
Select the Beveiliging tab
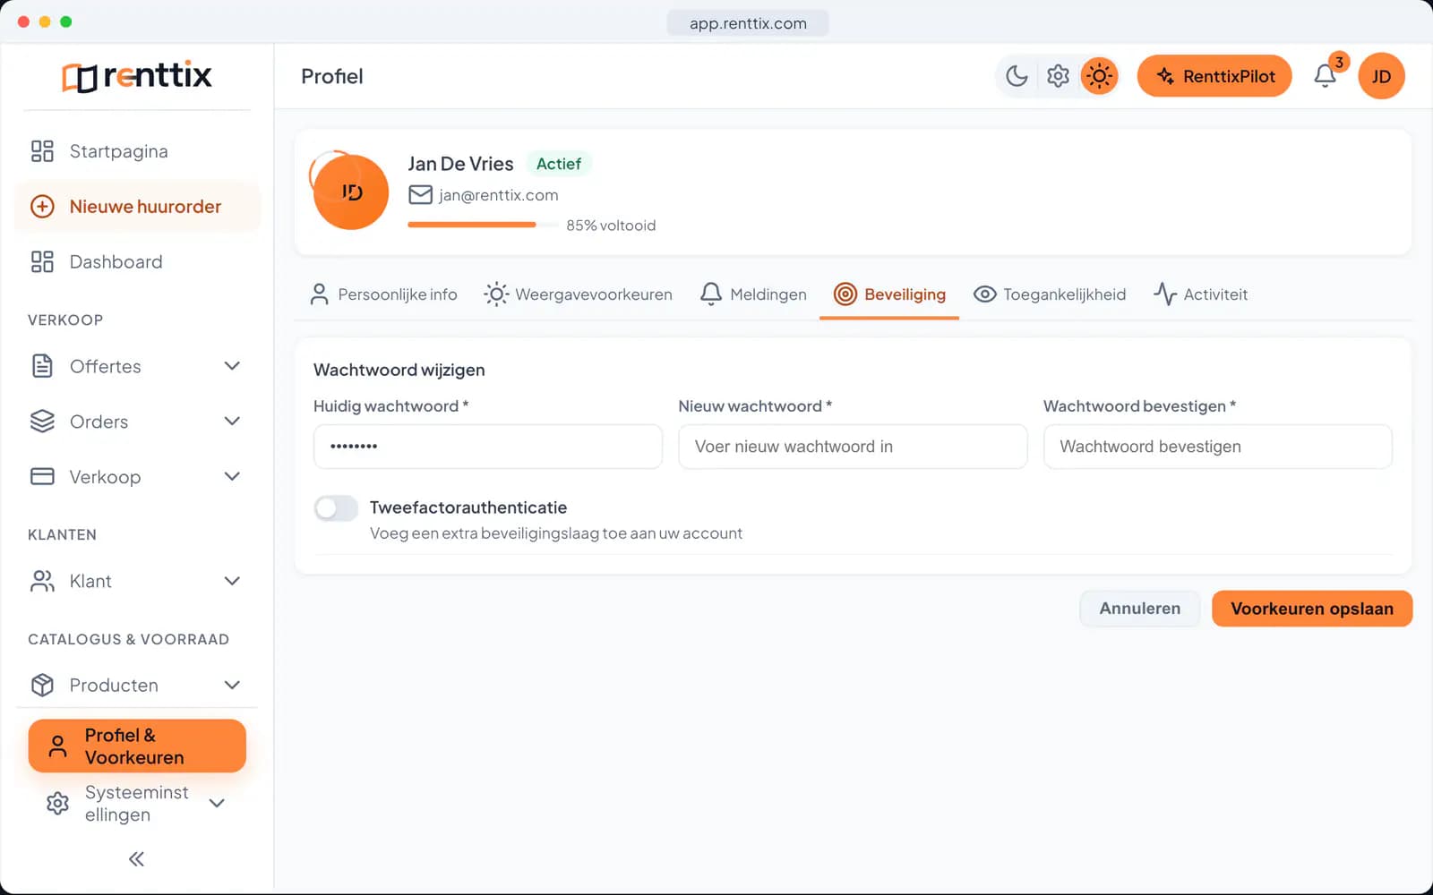pyautogui.click(x=889, y=294)
